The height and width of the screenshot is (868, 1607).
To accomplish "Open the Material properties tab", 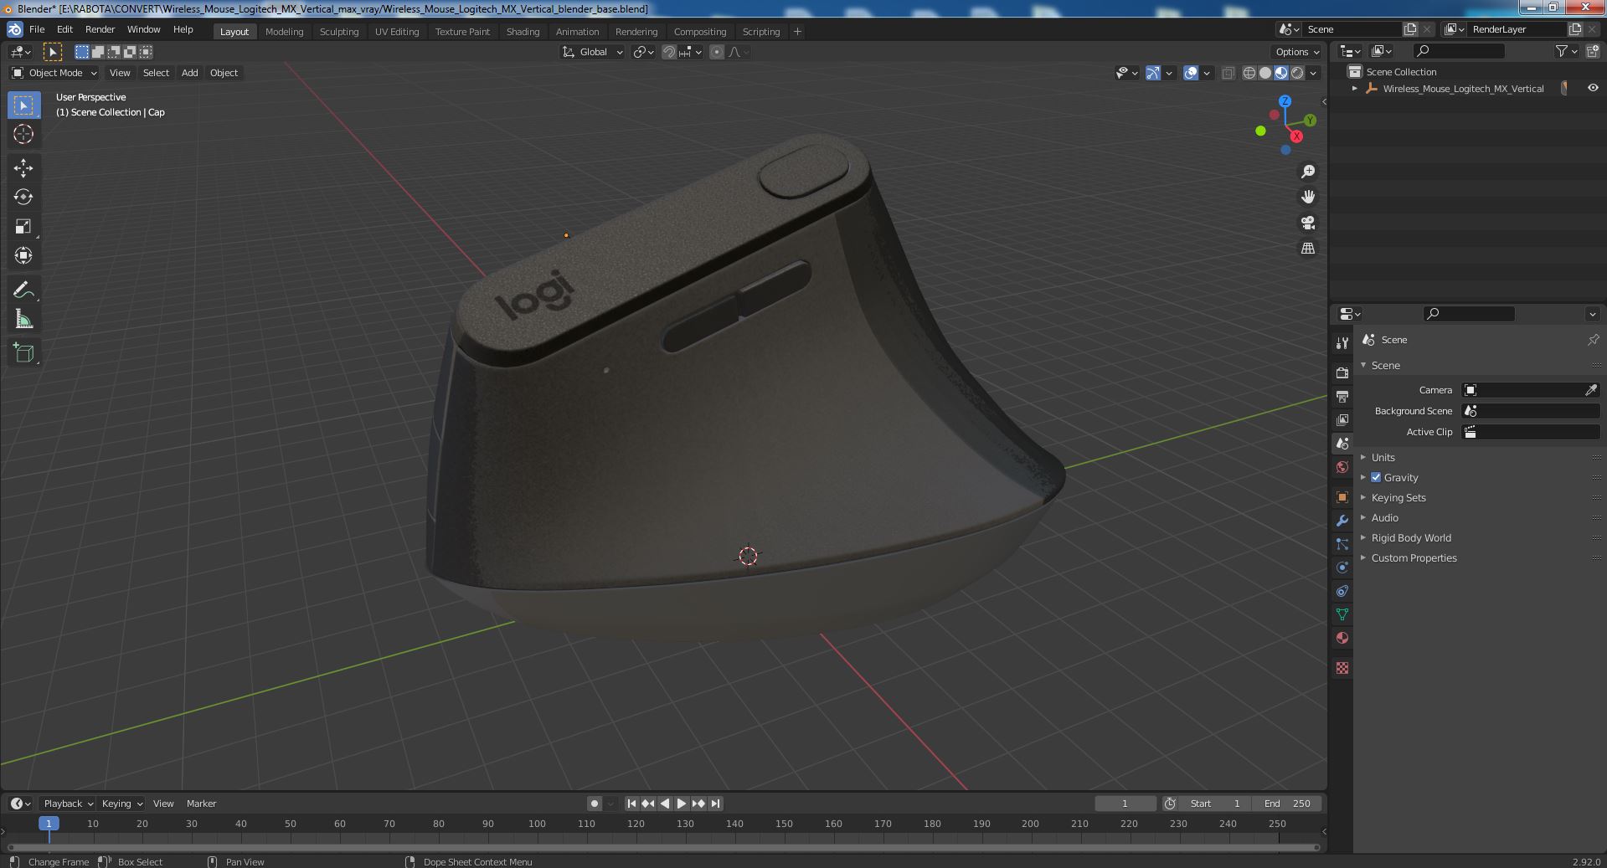I will coord(1342,638).
